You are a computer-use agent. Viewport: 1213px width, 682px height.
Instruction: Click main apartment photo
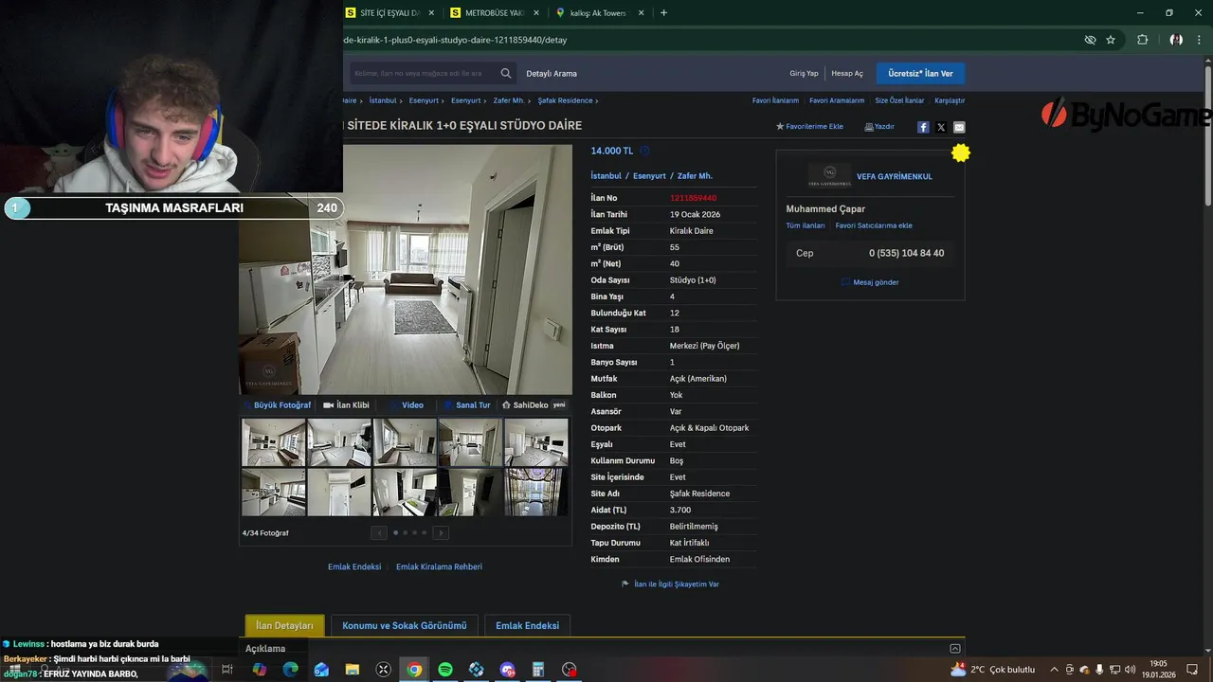click(406, 269)
